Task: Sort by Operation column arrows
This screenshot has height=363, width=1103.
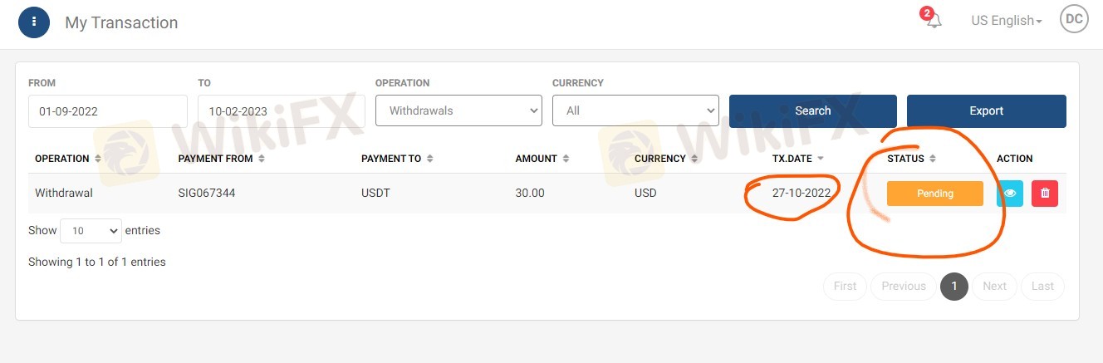Action: click(98, 159)
